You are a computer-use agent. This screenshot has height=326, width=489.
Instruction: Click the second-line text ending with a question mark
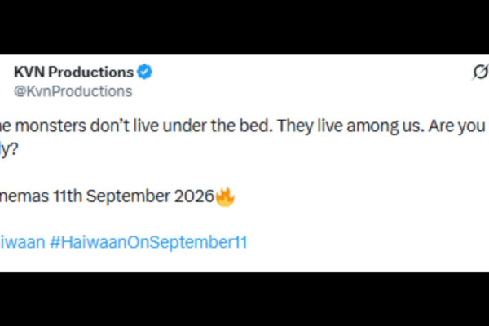click(x=9, y=150)
